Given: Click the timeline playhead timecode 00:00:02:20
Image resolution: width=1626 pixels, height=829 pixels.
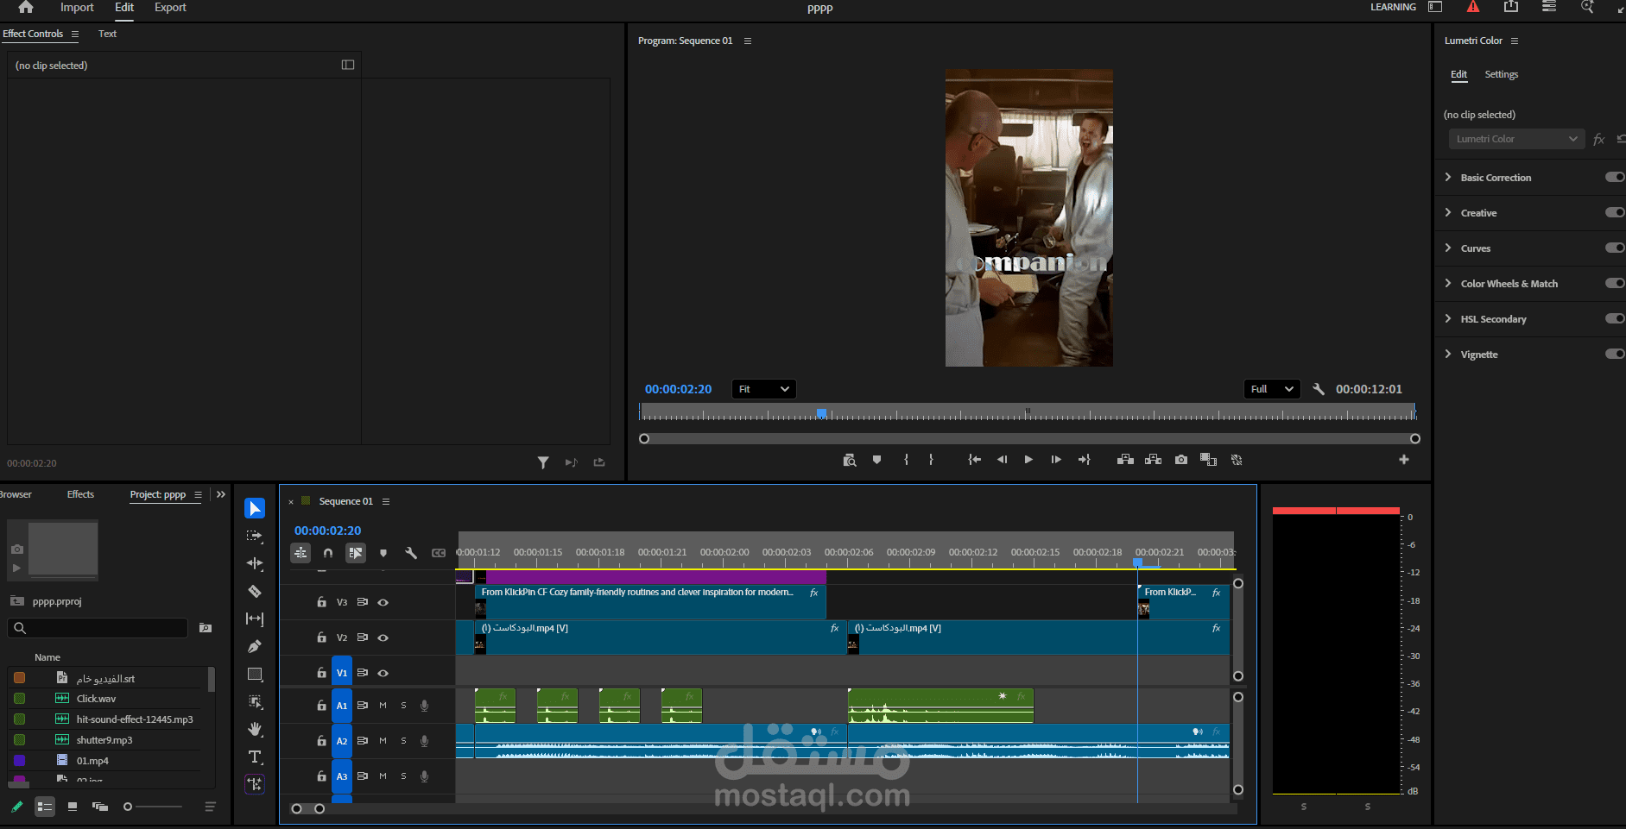Looking at the screenshot, I should [x=327, y=531].
